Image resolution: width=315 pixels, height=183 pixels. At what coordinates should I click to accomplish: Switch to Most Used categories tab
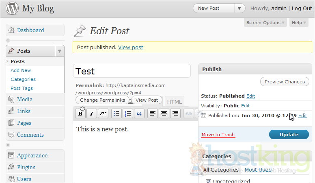[258, 170]
